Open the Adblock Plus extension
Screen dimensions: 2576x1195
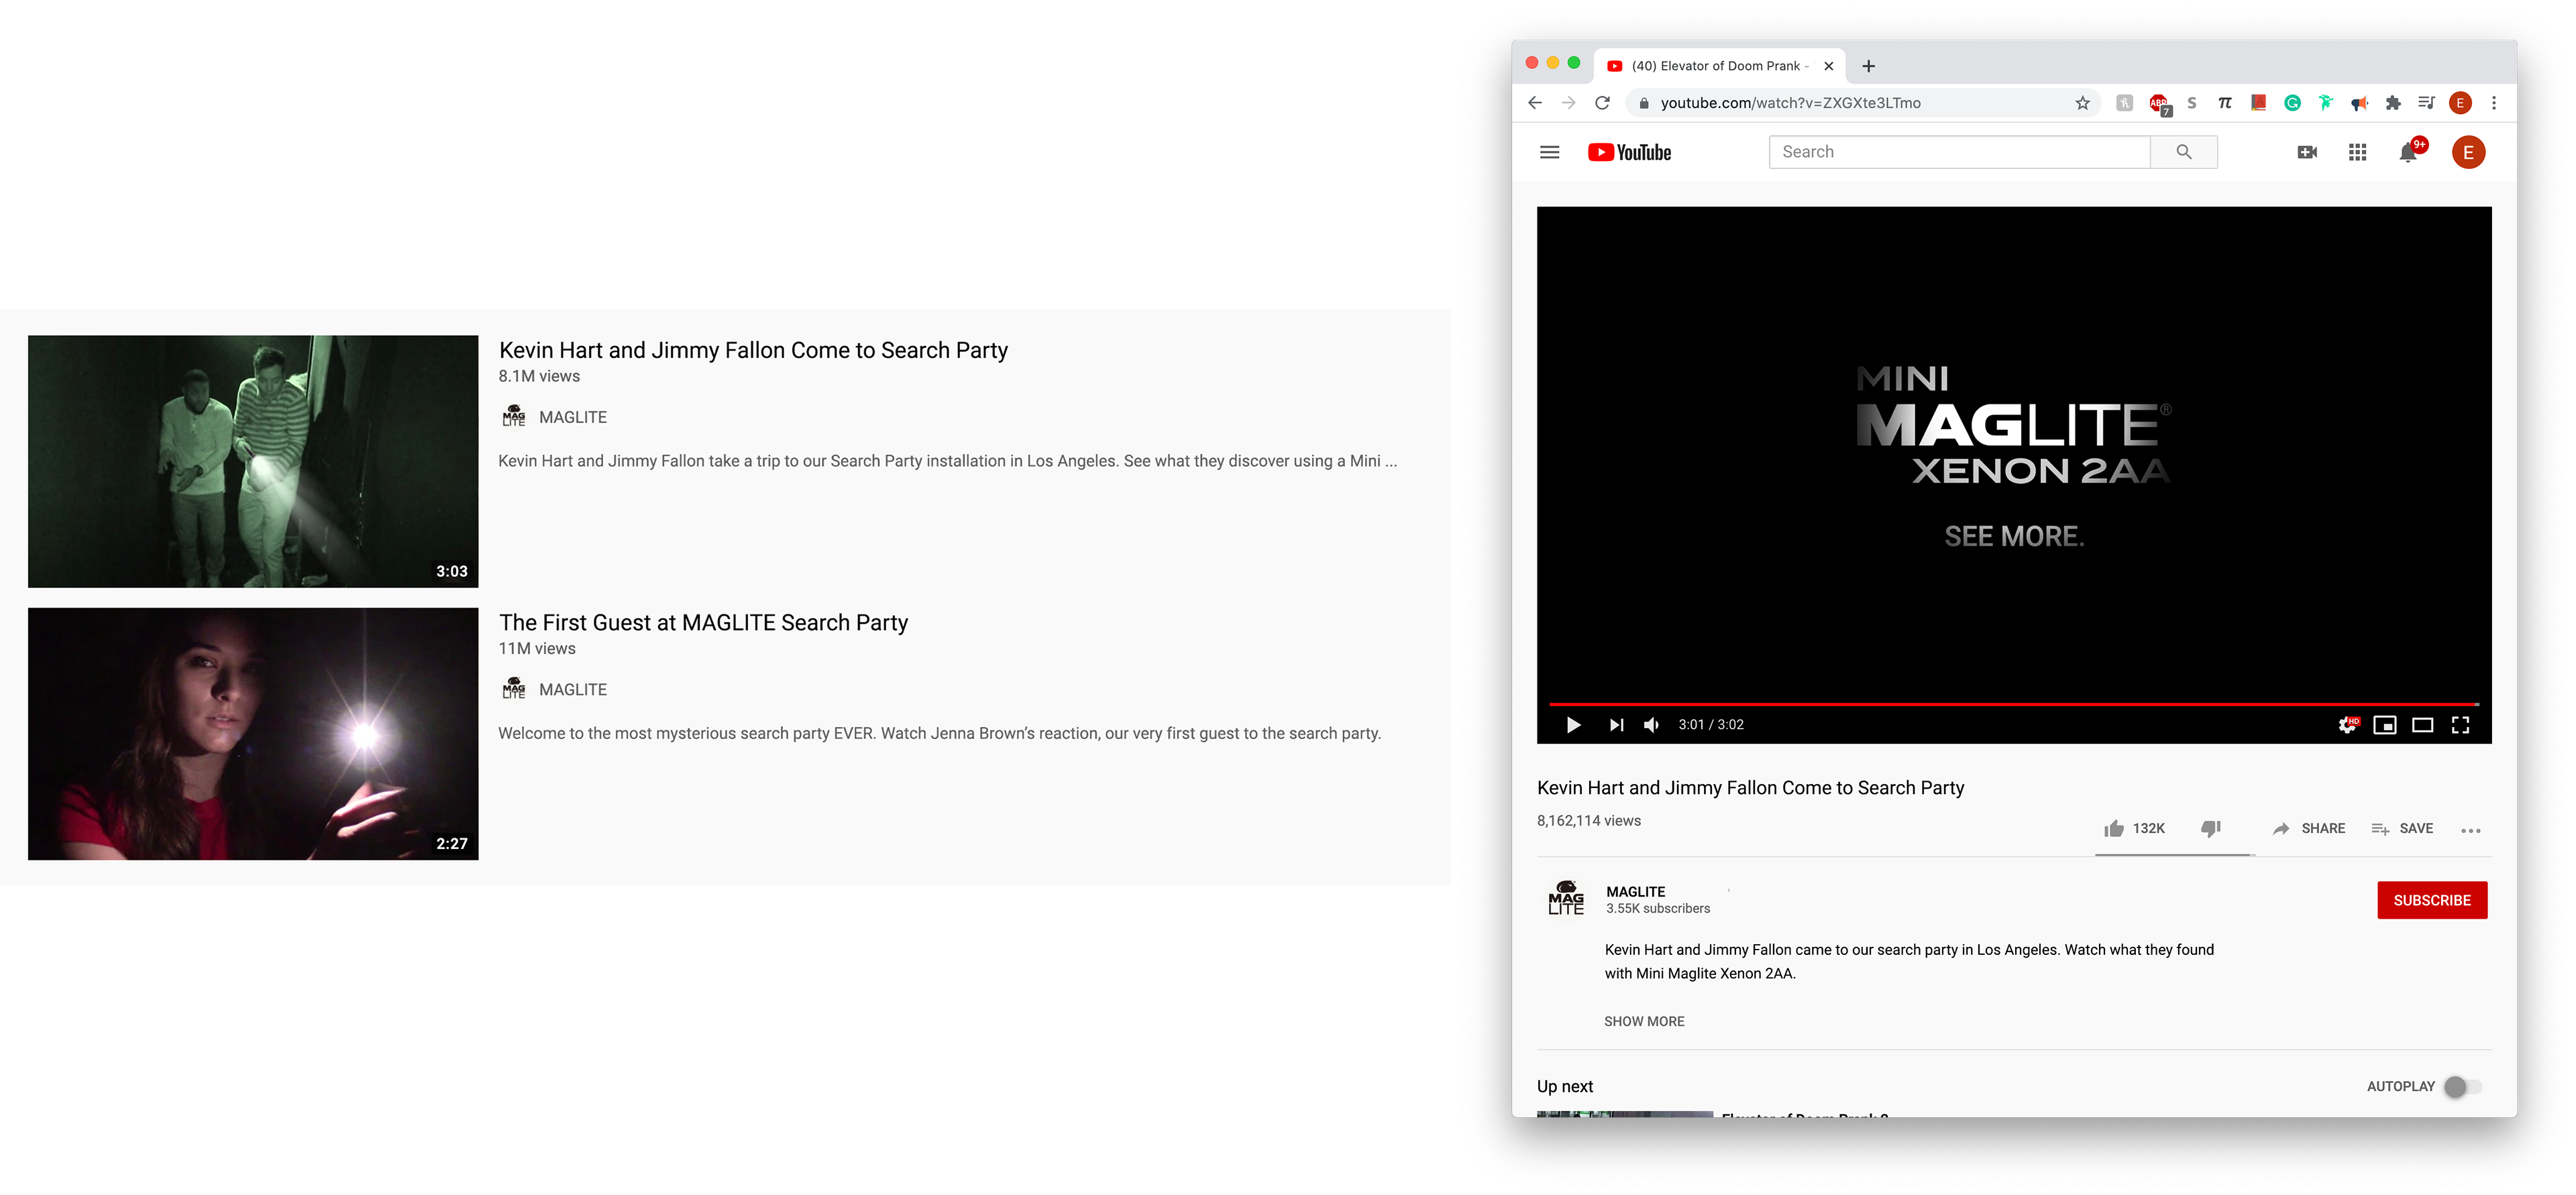pos(2159,103)
